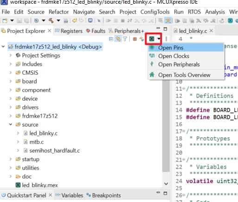238x202 pixels.
Task: Open the dropdown arrow next to hammer Build
Action: (x=58, y=20)
